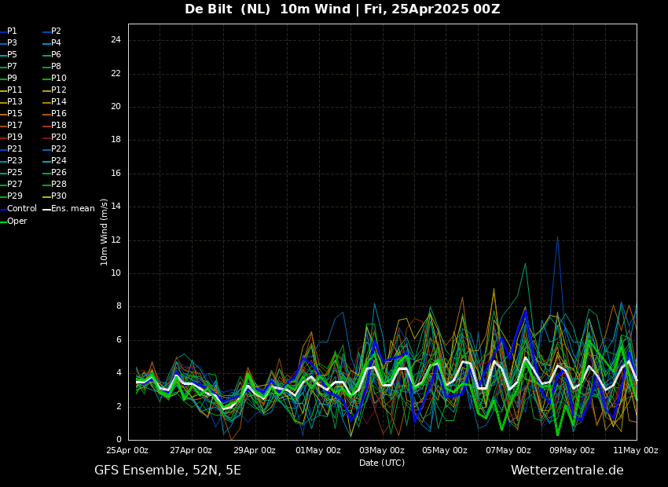The image size is (668, 487).
Task: Click the P15 legend label
Action: [x=15, y=114]
